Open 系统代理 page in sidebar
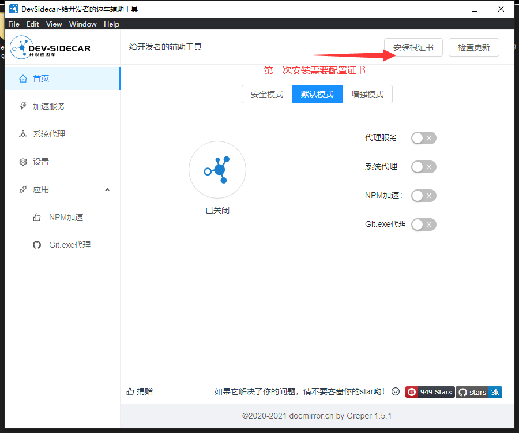Image resolution: width=519 pixels, height=433 pixels. [62, 134]
